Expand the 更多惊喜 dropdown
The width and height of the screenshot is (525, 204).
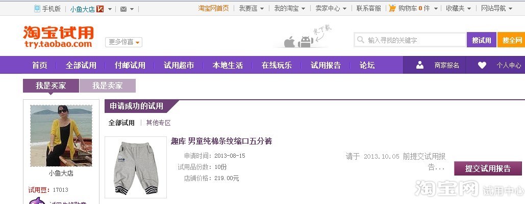pyautogui.click(x=123, y=42)
